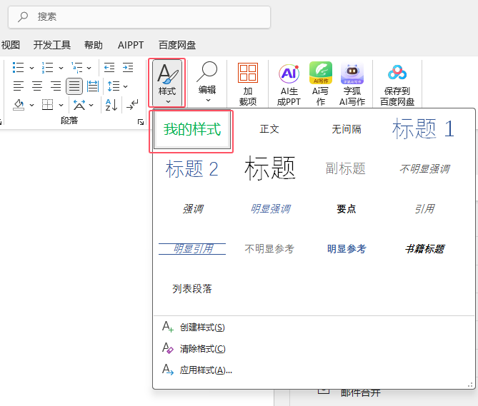This screenshot has width=478, height=406.
Task: Toggle justify alignment button
Action: (x=74, y=86)
